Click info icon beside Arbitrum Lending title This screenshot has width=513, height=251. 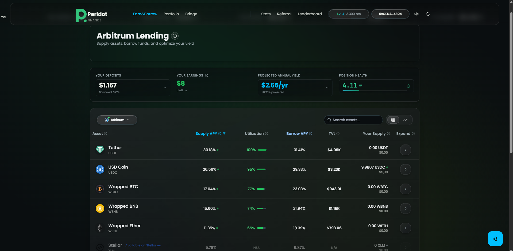pos(175,36)
